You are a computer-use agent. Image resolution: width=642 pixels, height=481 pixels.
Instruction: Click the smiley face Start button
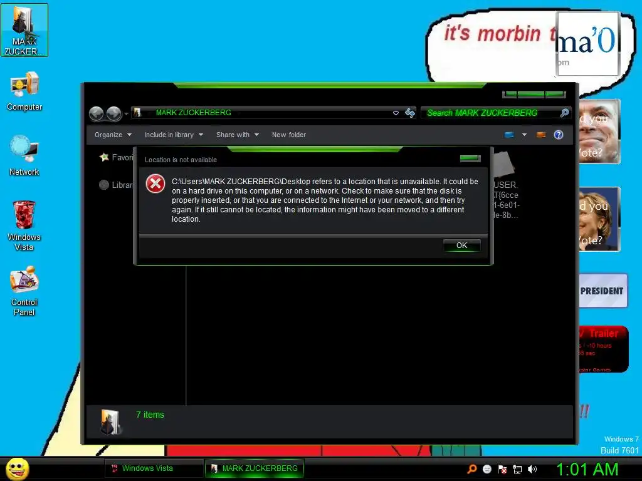point(17,468)
